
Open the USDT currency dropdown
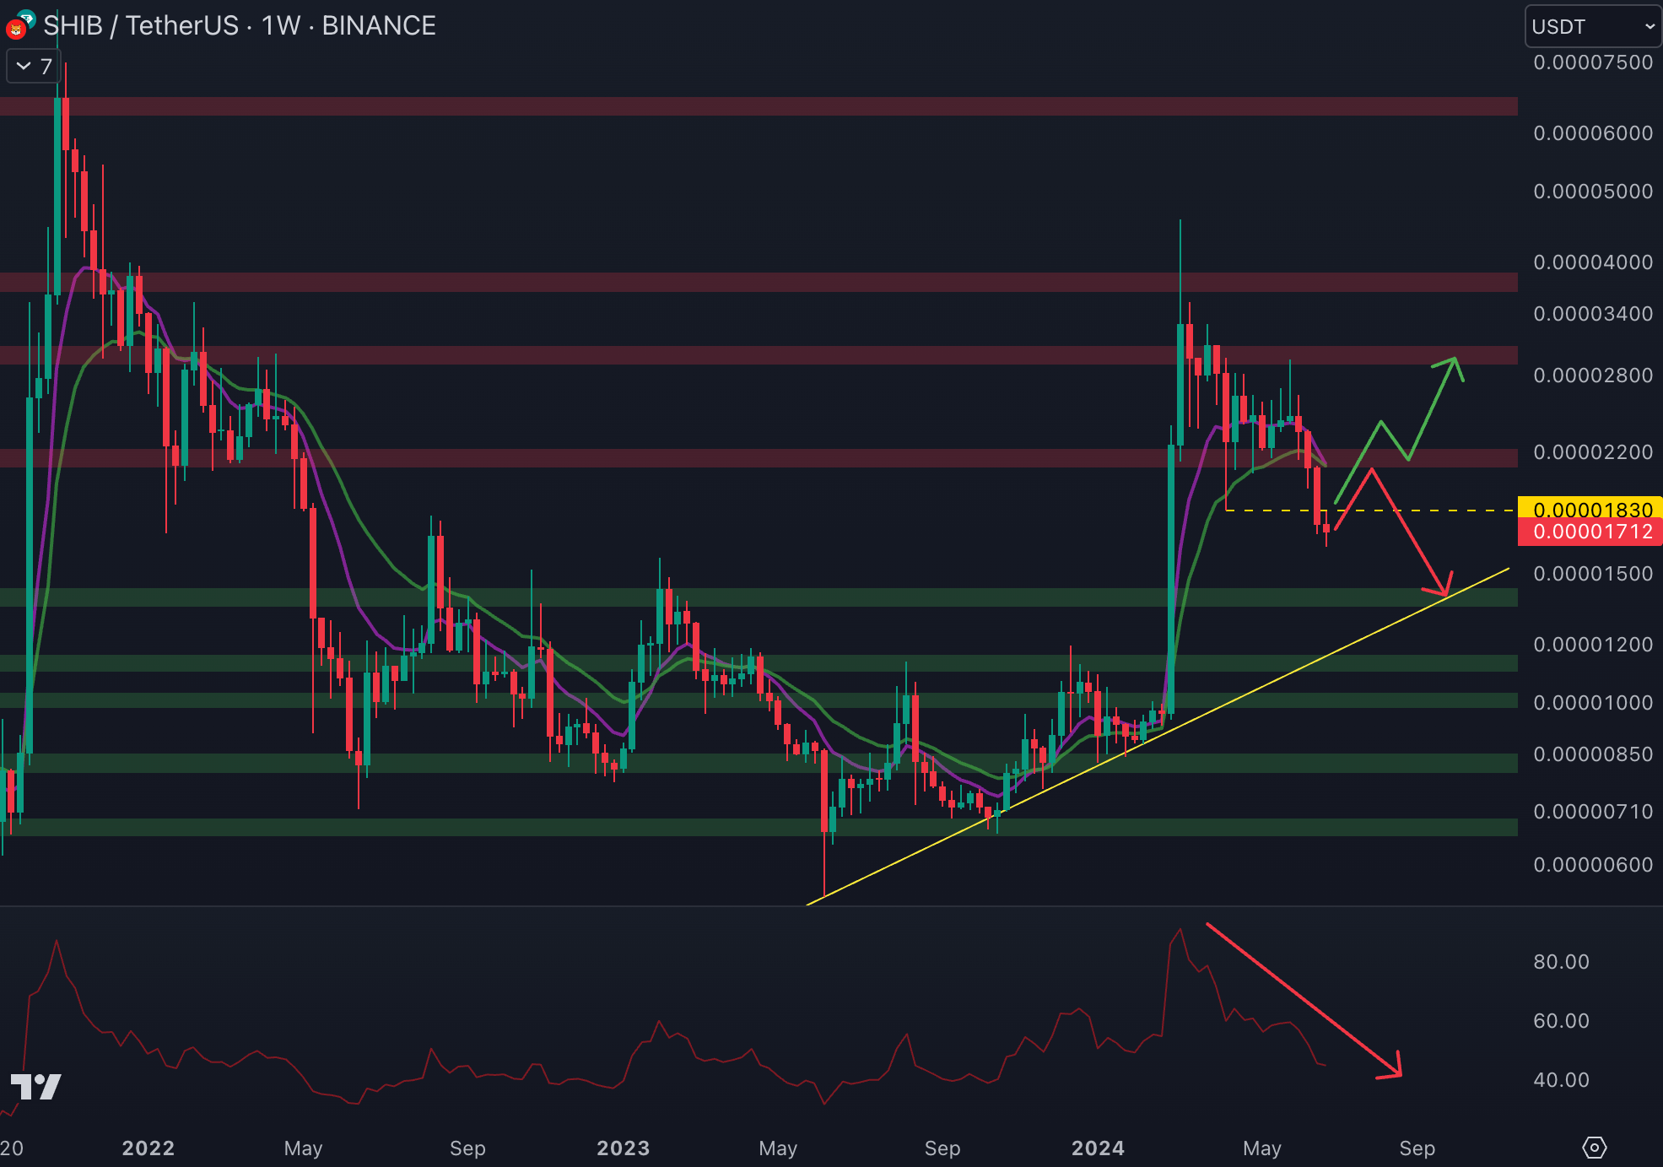click(x=1591, y=27)
